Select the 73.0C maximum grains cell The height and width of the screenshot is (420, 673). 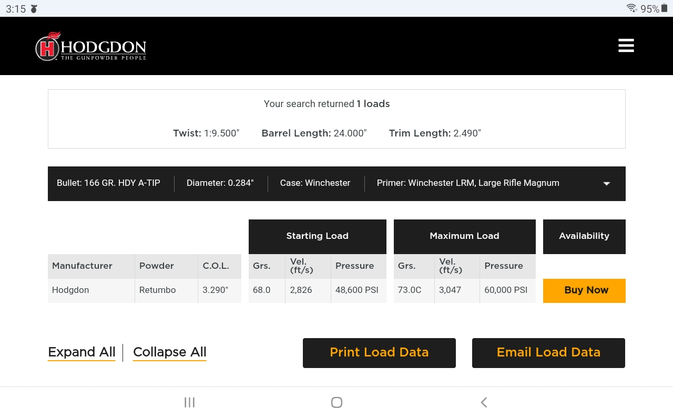point(414,290)
